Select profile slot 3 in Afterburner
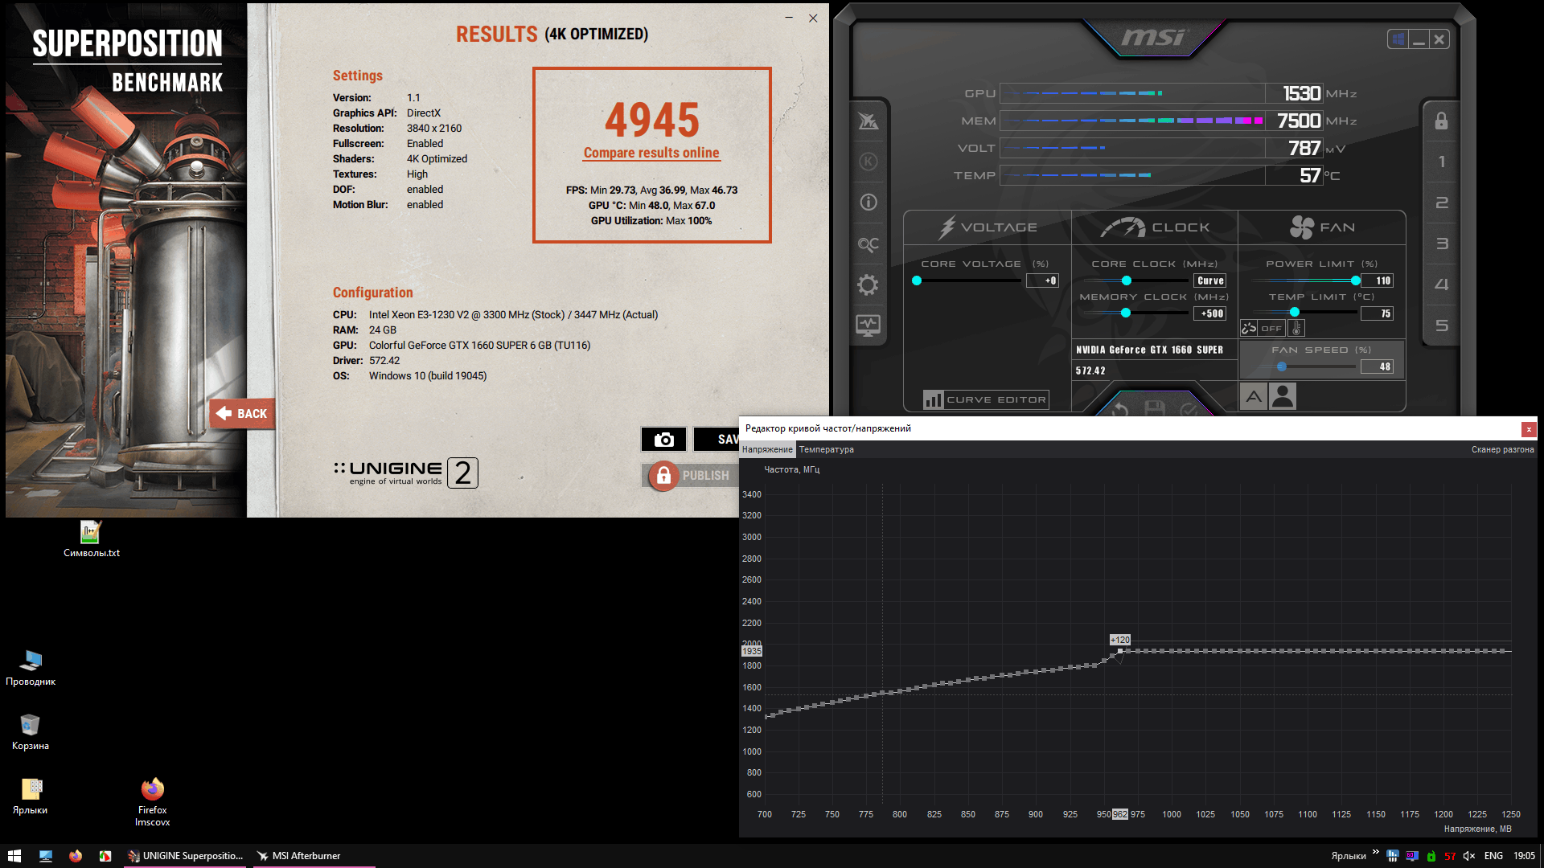Screen dimensions: 1544x868 pos(1441,244)
